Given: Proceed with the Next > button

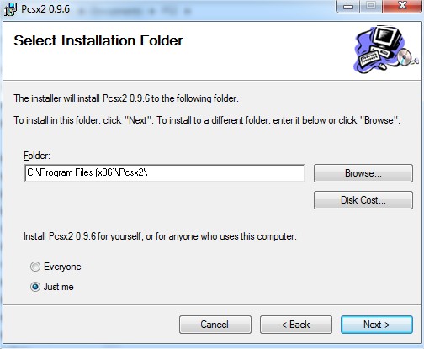Looking at the screenshot, I should [377, 325].
